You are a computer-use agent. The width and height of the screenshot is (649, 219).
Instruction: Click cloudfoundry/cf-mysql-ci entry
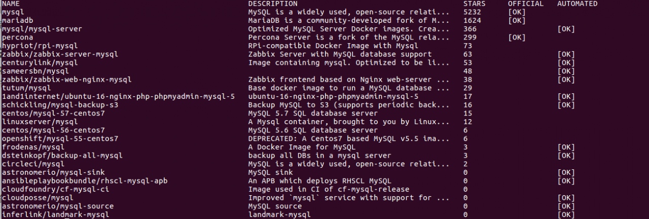click(55, 189)
